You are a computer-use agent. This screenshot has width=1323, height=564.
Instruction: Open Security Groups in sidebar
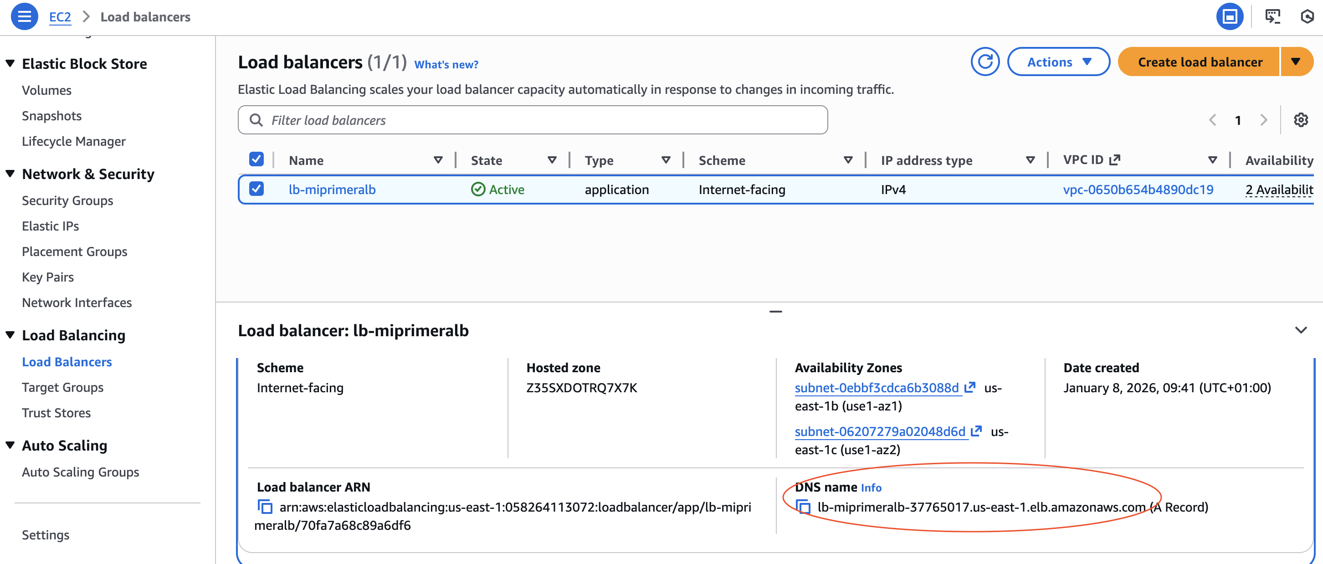pos(67,200)
